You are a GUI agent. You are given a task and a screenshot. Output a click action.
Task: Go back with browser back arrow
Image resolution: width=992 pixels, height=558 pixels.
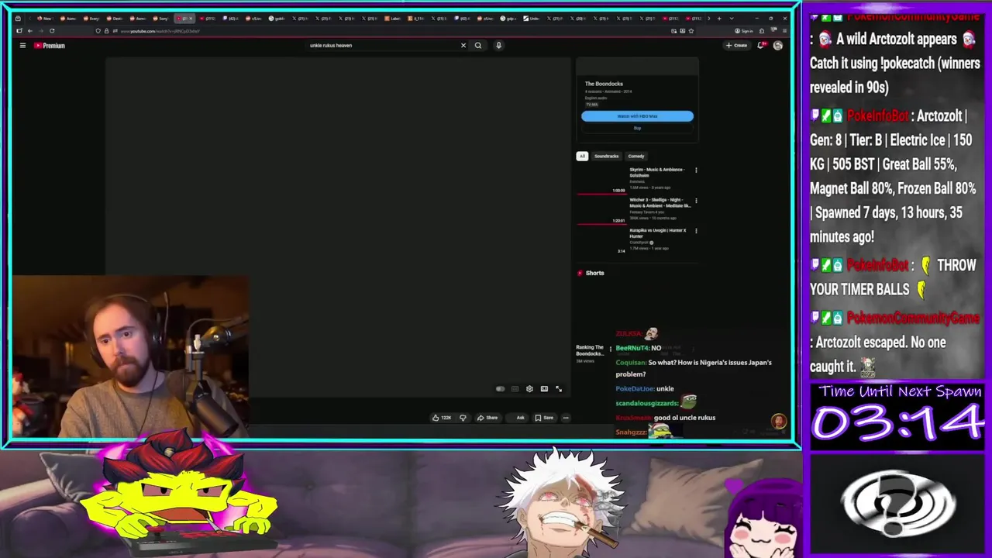click(29, 31)
